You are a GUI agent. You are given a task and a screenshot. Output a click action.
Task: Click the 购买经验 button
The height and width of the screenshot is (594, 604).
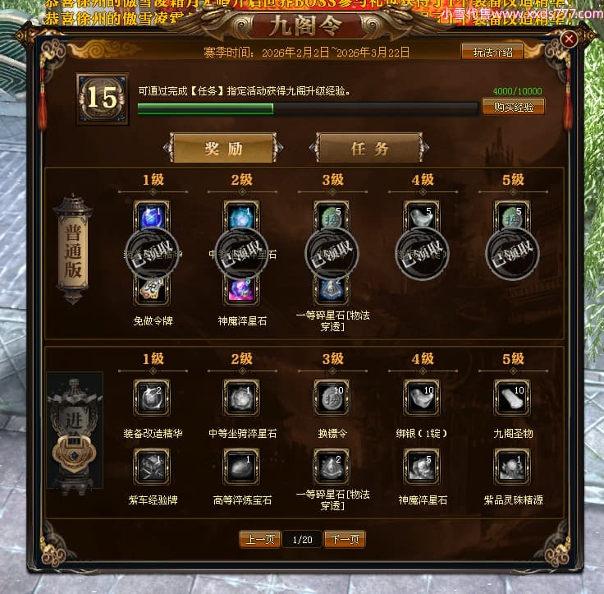(x=514, y=107)
